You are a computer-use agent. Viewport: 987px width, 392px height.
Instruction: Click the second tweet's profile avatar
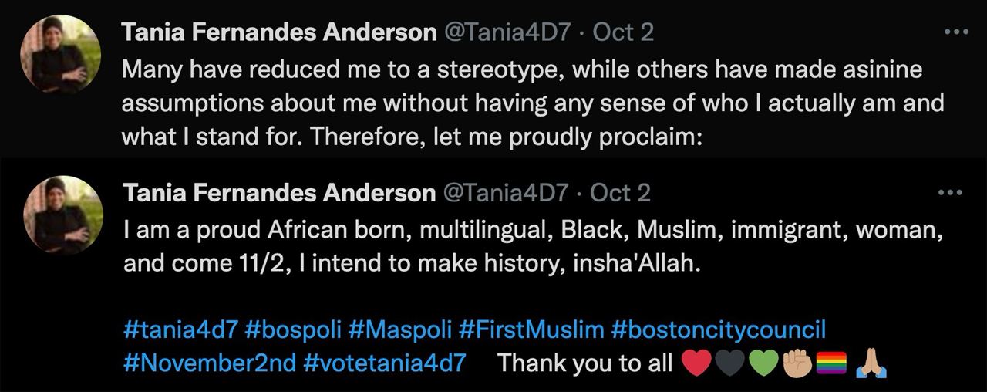[x=63, y=215]
